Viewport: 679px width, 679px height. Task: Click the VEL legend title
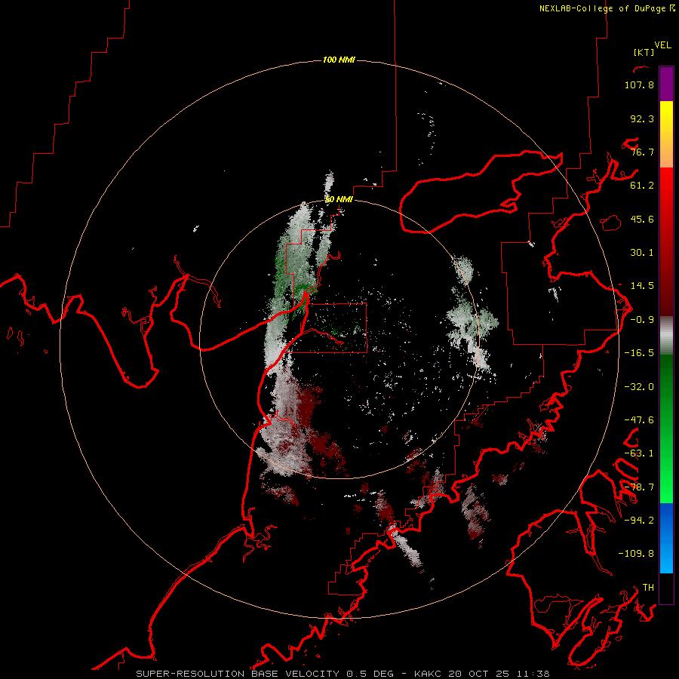(662, 45)
